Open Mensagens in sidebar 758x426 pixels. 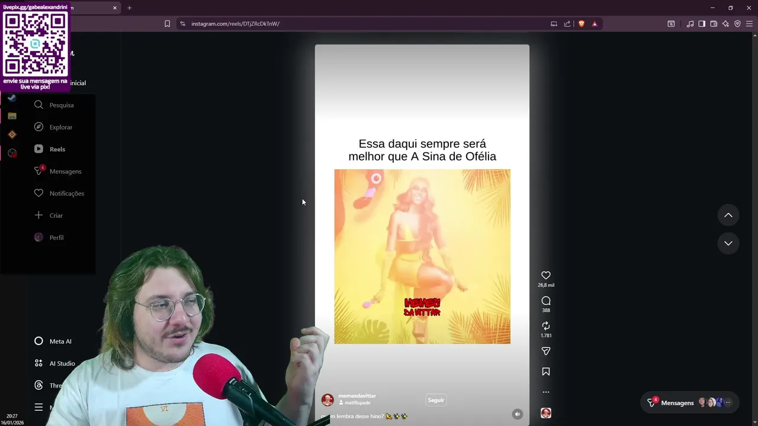point(58,171)
